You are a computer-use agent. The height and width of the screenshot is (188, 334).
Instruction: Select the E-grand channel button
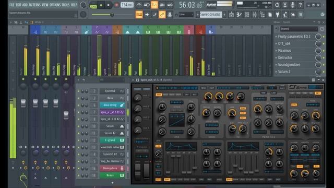tap(112, 140)
